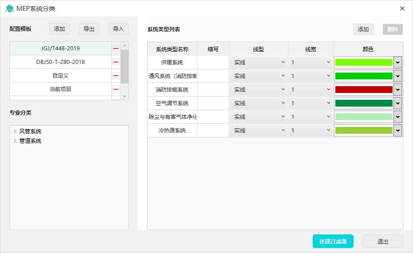The height and width of the screenshot is (253, 413).
Task: Open 线型 dropdown for 冷热源系统
Action: (x=258, y=130)
